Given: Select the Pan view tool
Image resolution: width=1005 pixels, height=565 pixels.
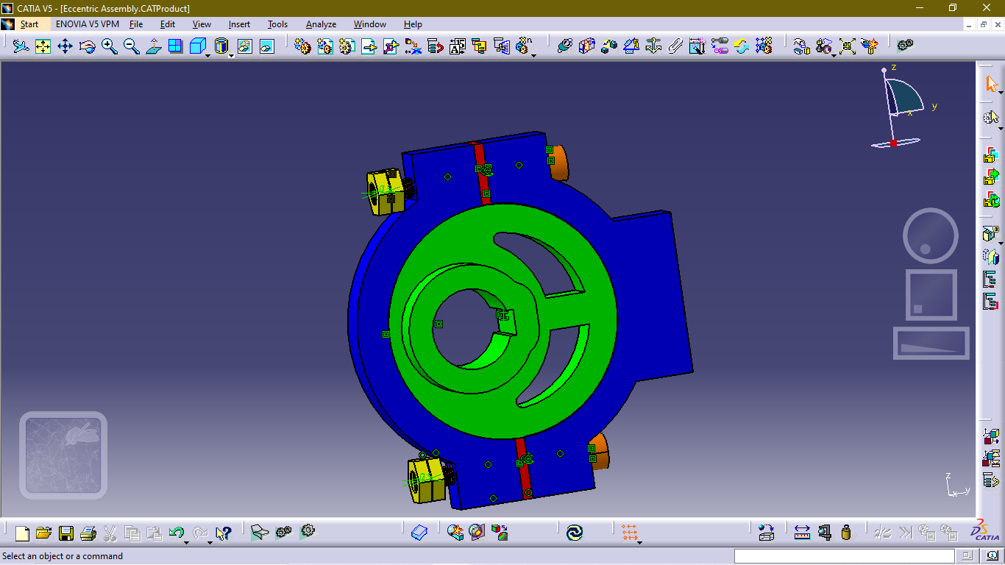Looking at the screenshot, I should click(x=65, y=46).
